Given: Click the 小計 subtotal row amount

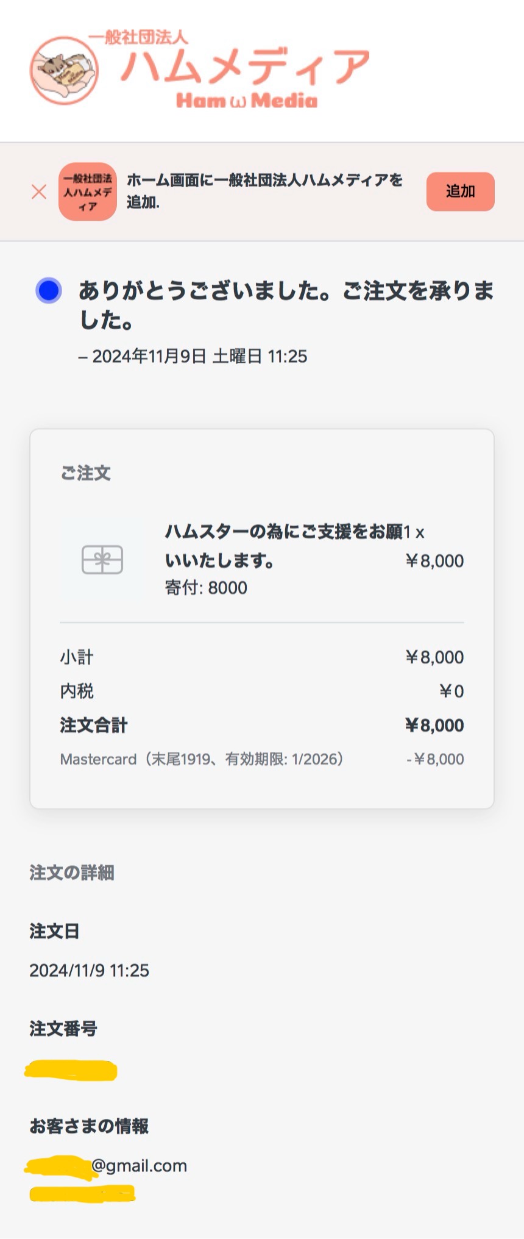Looking at the screenshot, I should [x=434, y=657].
